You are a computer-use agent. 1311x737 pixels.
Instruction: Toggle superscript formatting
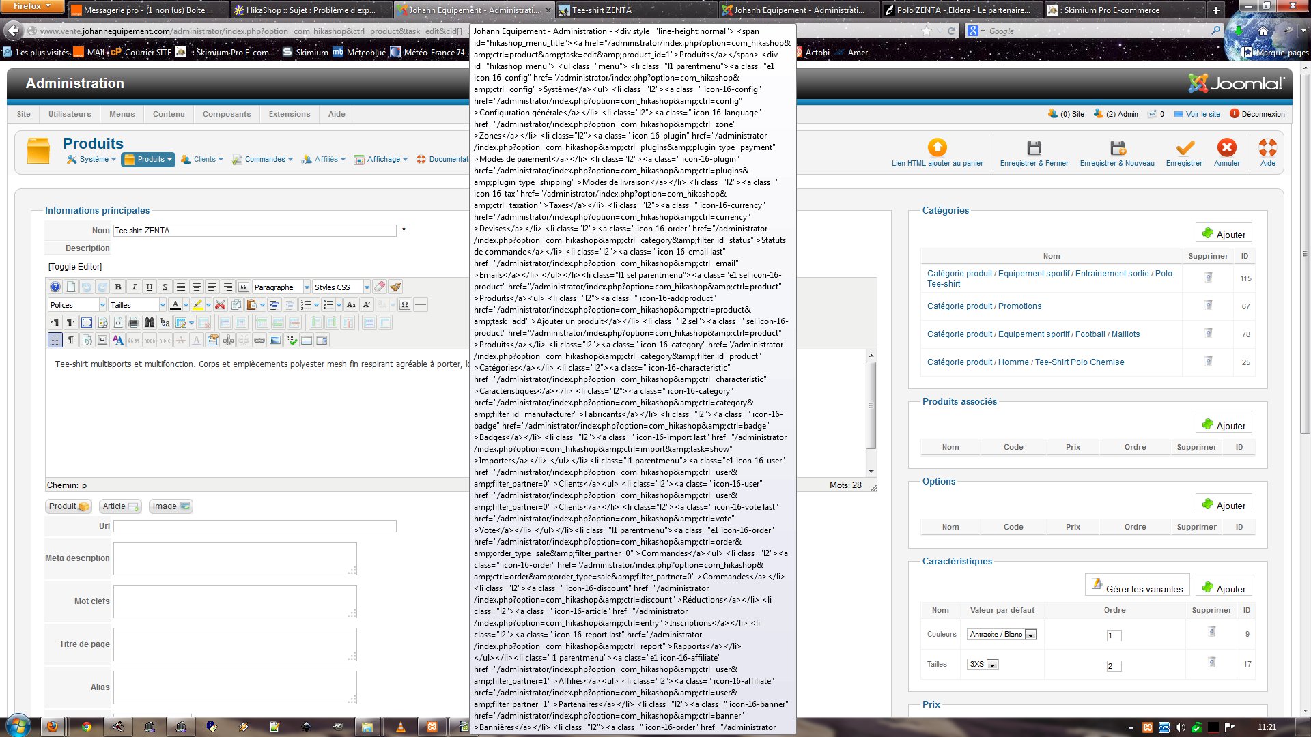point(367,305)
